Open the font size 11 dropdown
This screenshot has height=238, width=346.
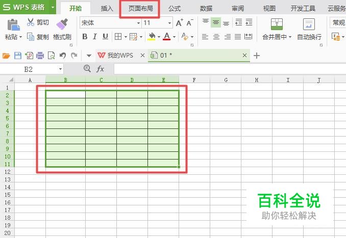click(x=169, y=23)
